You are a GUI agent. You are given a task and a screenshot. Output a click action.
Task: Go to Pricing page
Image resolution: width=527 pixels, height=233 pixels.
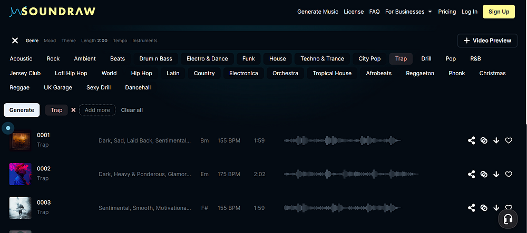[x=447, y=12]
